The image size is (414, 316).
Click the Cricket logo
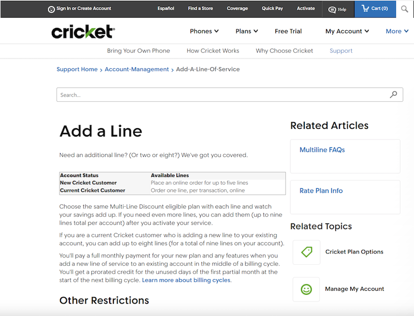[x=83, y=32]
